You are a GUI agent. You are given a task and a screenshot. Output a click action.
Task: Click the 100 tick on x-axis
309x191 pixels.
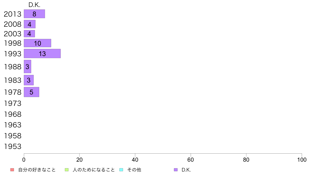(x=302, y=160)
